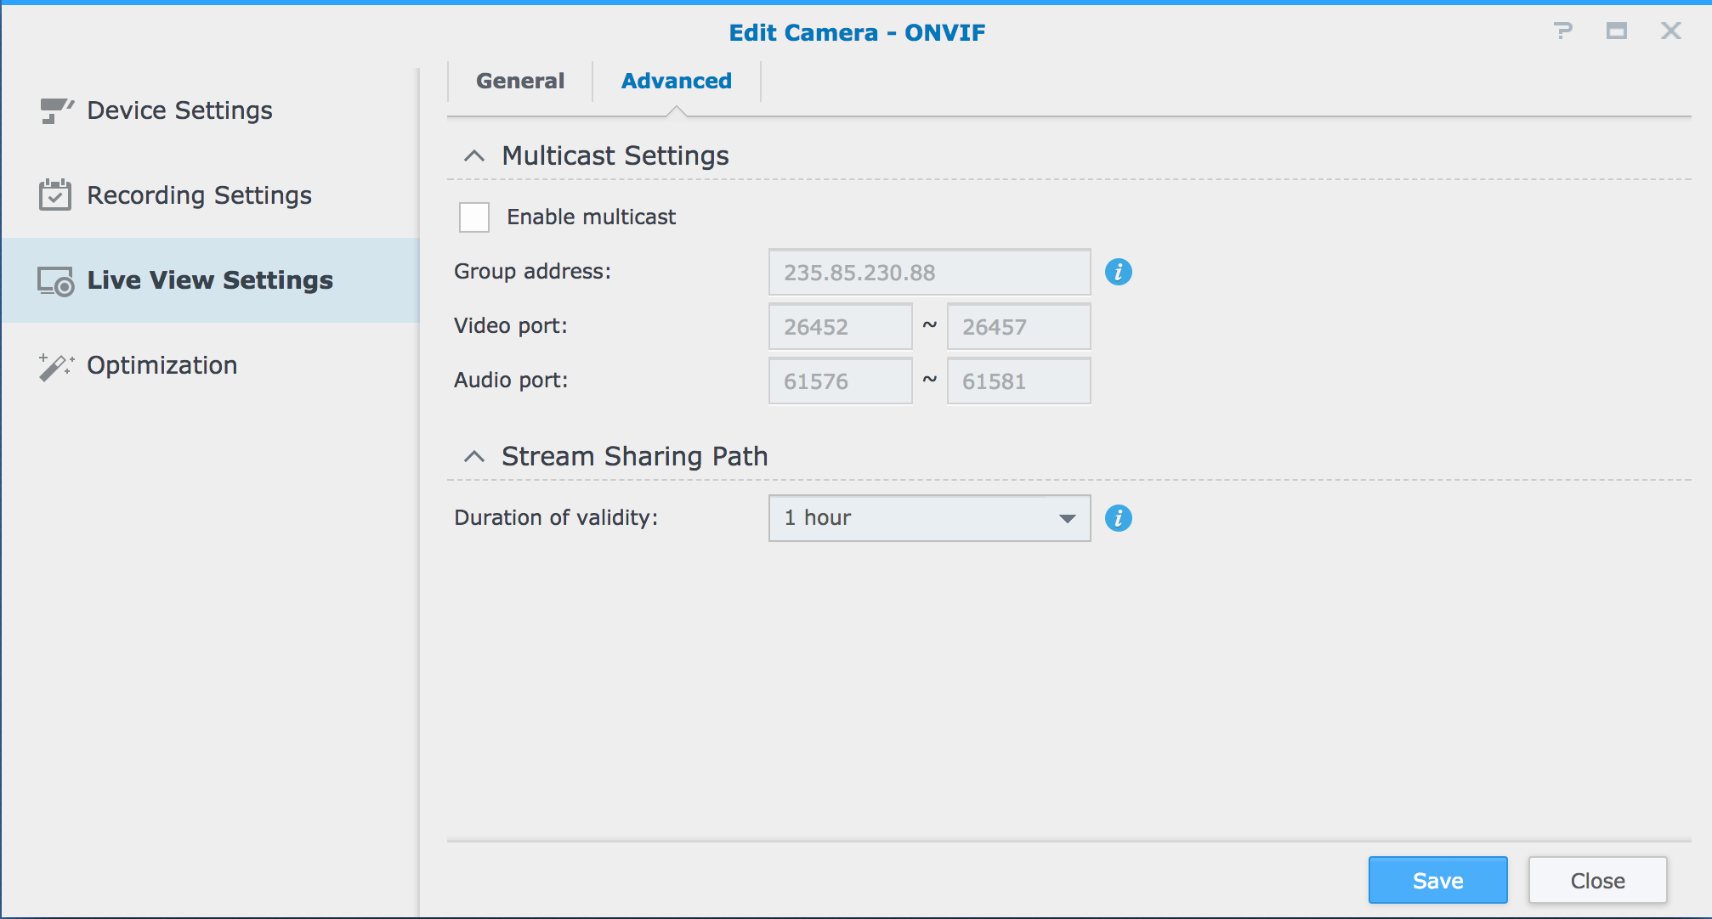This screenshot has height=919, width=1712.
Task: Click the Live View Settings monitor icon
Action: coord(56,281)
